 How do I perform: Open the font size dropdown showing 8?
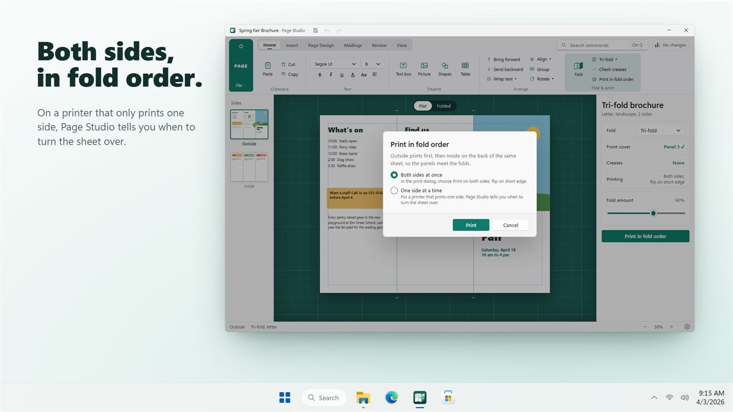click(x=373, y=64)
